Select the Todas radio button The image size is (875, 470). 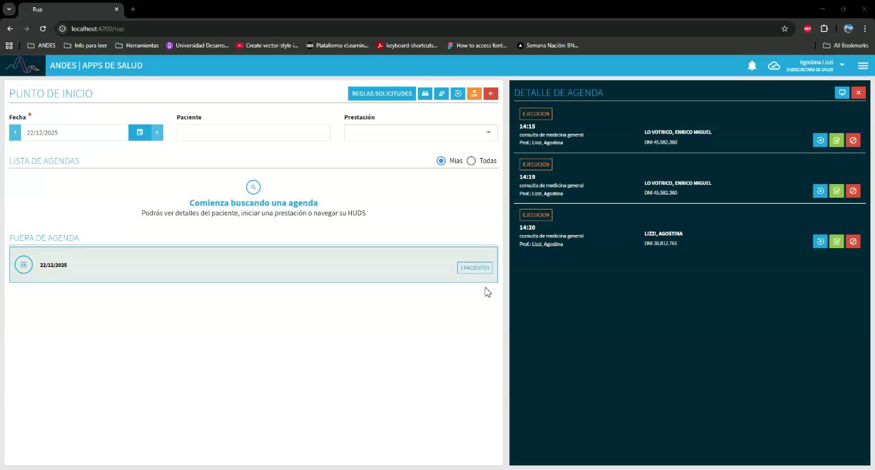coord(471,161)
